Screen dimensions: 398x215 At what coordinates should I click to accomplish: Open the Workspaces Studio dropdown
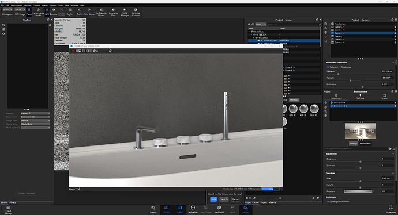point(7,10)
